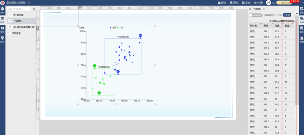Click the weight cell 72.4
The height and width of the screenshot is (135, 304).
(x=278, y=133)
